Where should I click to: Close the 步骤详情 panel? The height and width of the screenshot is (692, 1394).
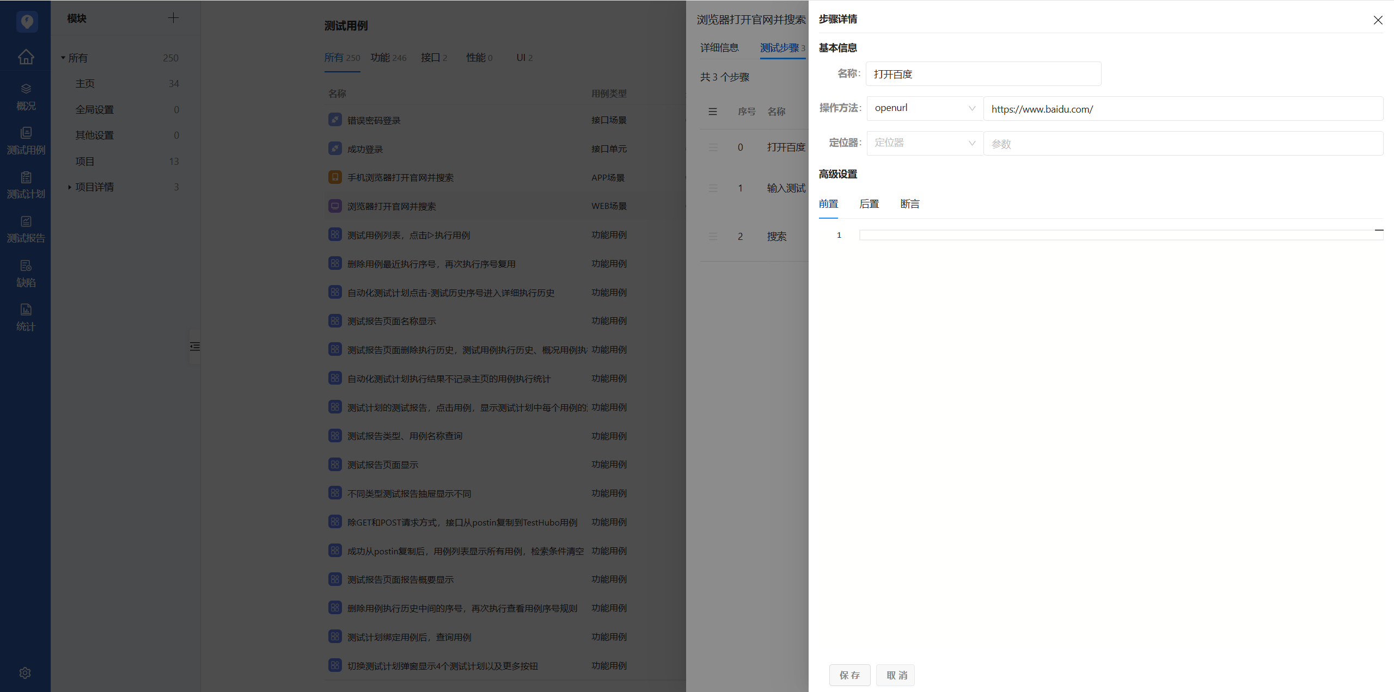coord(1378,20)
